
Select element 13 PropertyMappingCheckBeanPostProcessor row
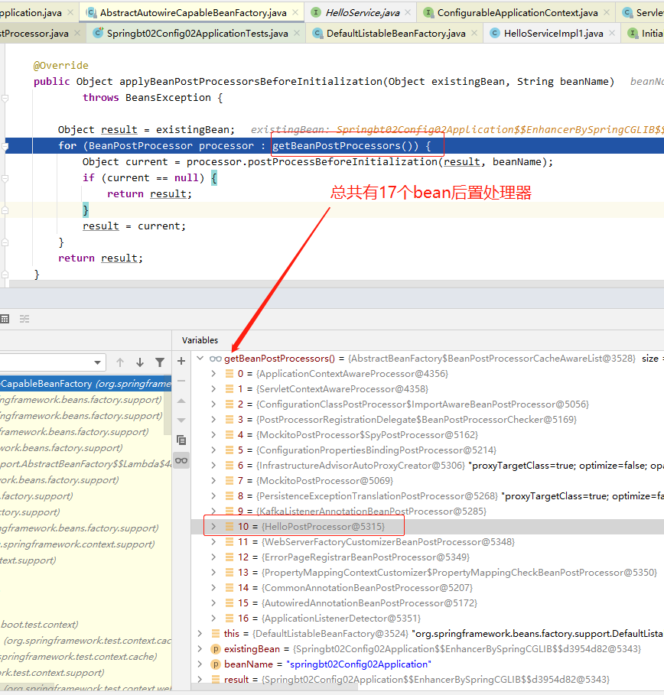(428, 572)
